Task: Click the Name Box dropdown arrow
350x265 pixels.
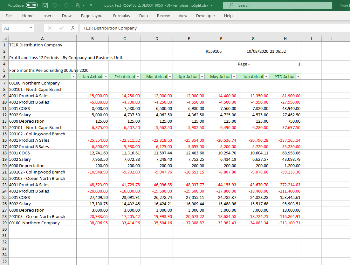Action: (x=31, y=28)
